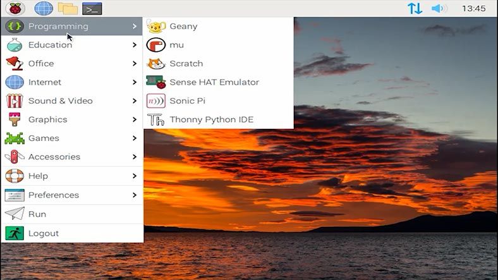Click the Help lifebuoy icon
Screen dimensions: 498x280
pos(15,176)
